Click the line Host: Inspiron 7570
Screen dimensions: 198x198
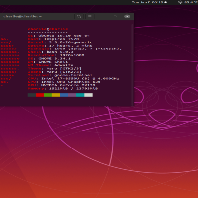pos(53,39)
